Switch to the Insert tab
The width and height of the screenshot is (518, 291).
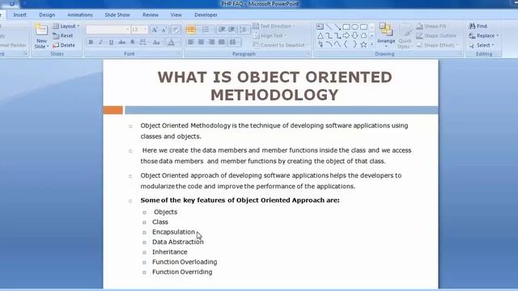19,15
